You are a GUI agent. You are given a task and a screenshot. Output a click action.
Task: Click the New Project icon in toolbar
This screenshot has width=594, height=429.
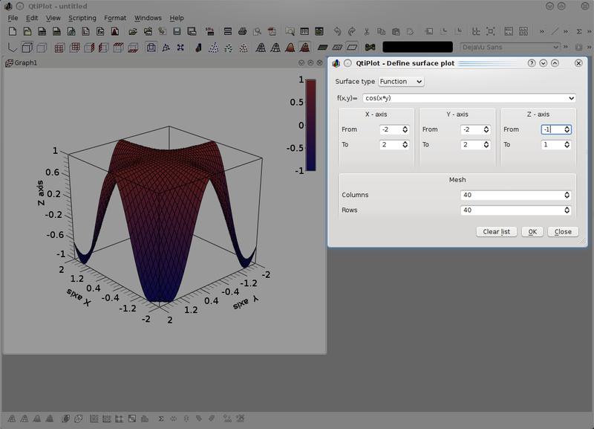pos(13,32)
